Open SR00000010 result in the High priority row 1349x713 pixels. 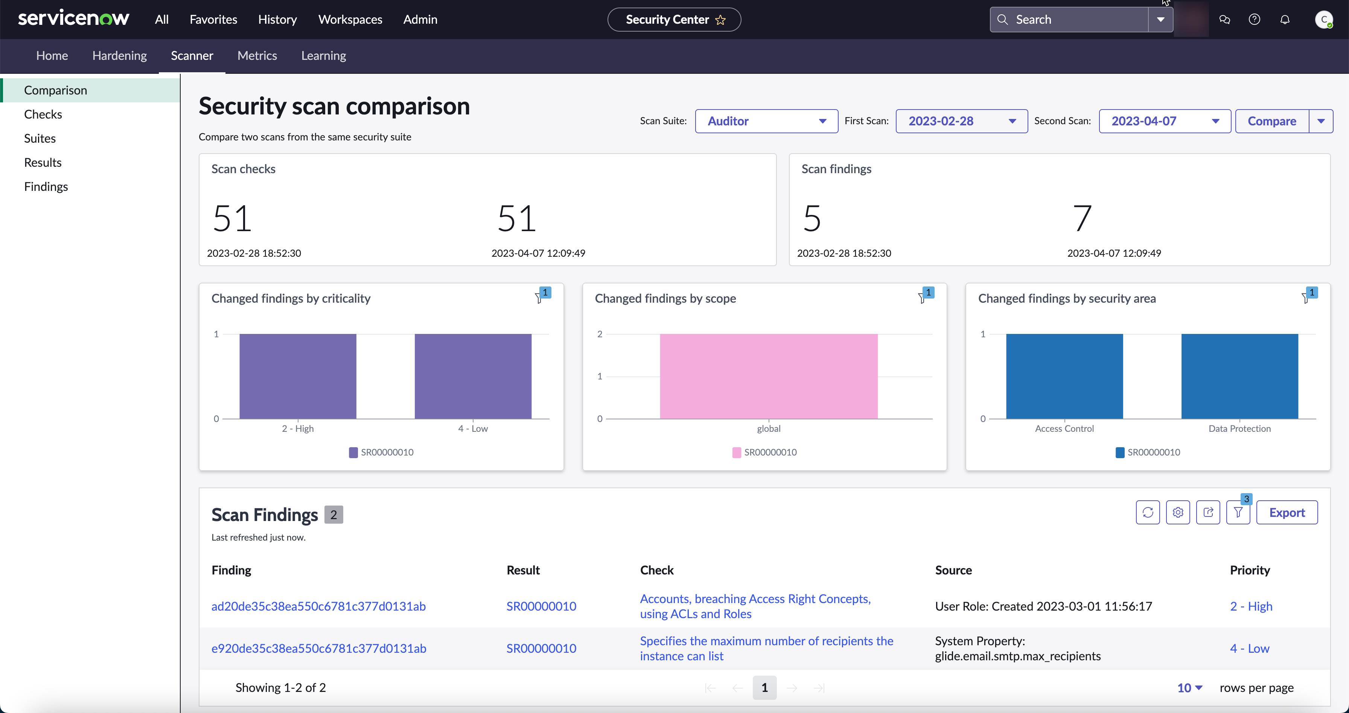pos(541,606)
